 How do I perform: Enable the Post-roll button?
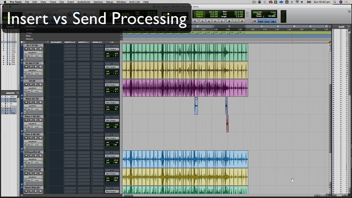199,14
